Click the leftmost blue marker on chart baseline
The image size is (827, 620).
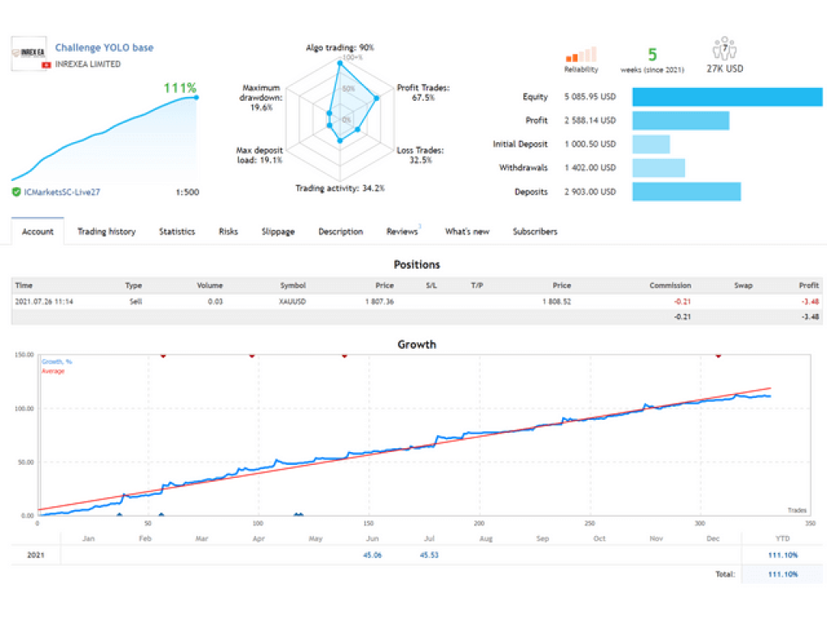(120, 513)
